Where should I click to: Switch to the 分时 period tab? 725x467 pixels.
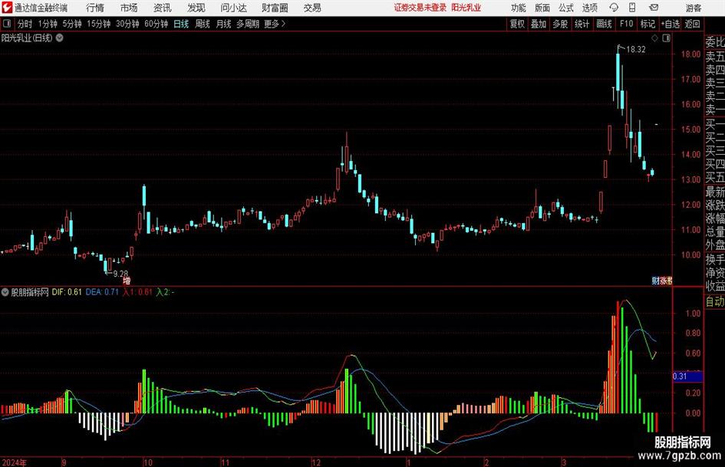[x=25, y=24]
